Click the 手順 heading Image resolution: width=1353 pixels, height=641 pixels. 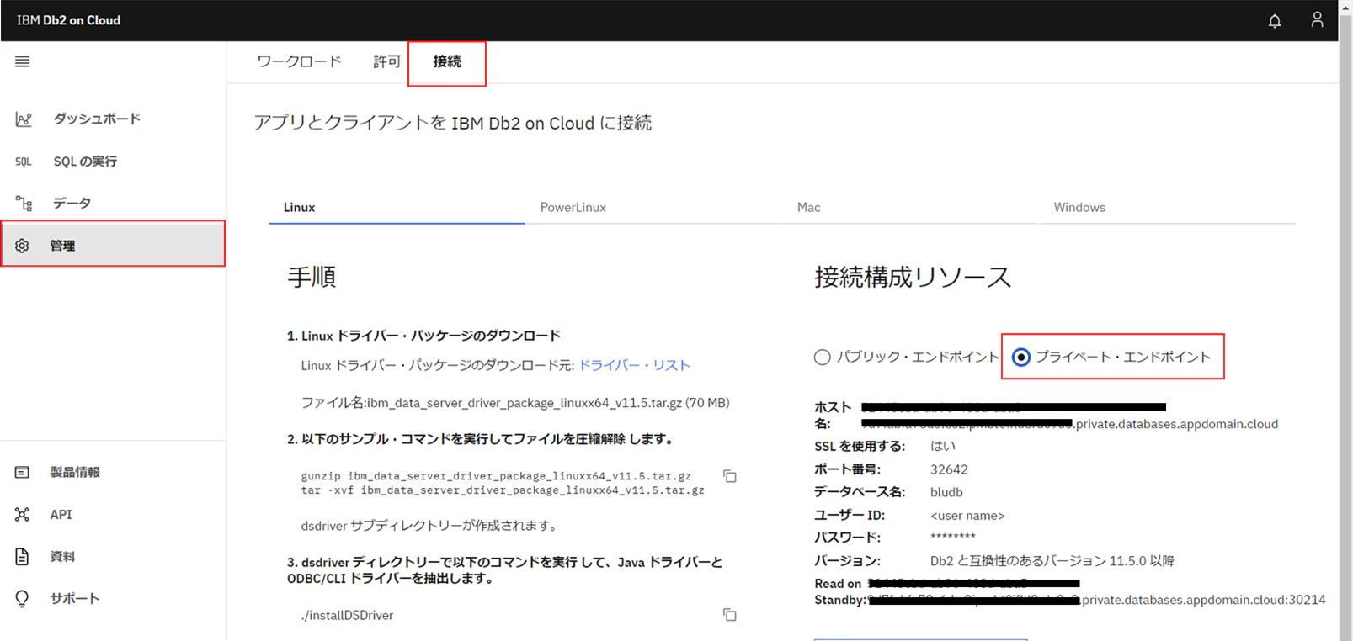coord(312,277)
